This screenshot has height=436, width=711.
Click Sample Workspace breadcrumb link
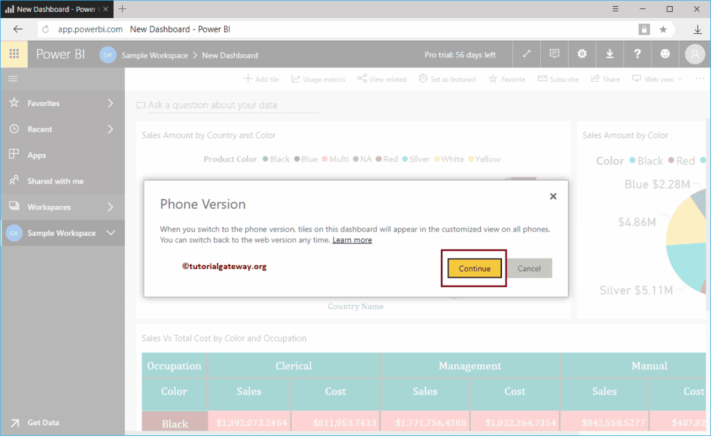(x=154, y=55)
